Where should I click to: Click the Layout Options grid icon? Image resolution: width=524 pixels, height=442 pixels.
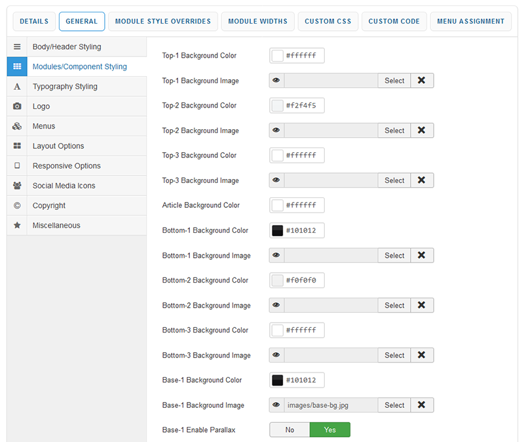(17, 146)
